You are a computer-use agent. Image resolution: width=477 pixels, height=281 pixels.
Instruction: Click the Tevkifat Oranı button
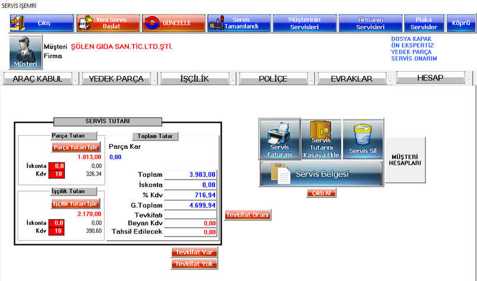coord(248,215)
